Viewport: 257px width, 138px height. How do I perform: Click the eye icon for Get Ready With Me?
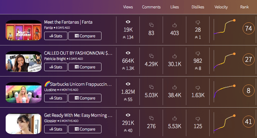[x=128, y=115]
